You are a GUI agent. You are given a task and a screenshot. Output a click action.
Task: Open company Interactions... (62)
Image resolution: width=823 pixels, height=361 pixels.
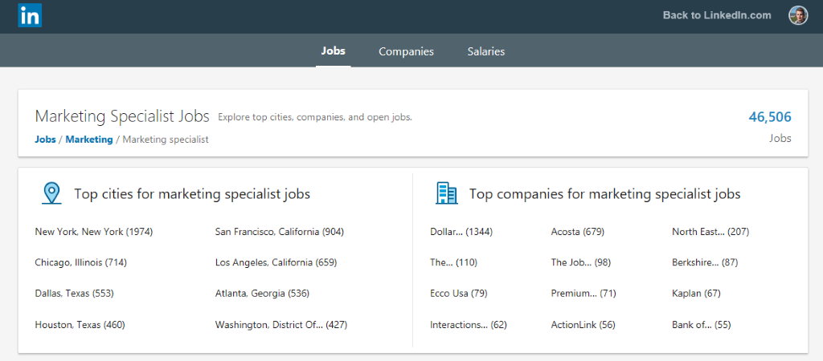point(469,325)
